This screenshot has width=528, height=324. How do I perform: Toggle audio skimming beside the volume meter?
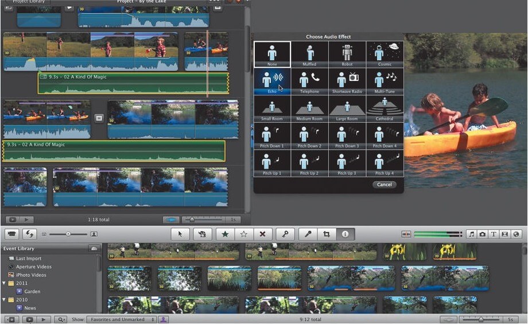pyautogui.click(x=406, y=234)
